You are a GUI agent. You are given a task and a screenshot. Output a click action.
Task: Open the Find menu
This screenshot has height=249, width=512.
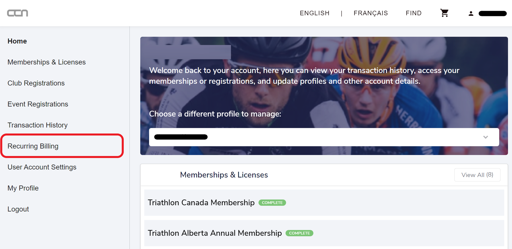(x=414, y=13)
